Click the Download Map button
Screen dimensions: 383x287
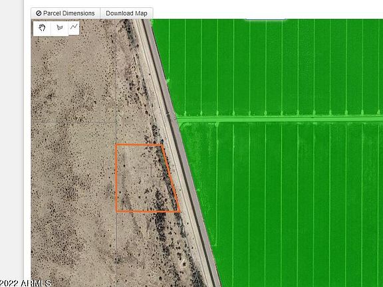pyautogui.click(x=126, y=13)
